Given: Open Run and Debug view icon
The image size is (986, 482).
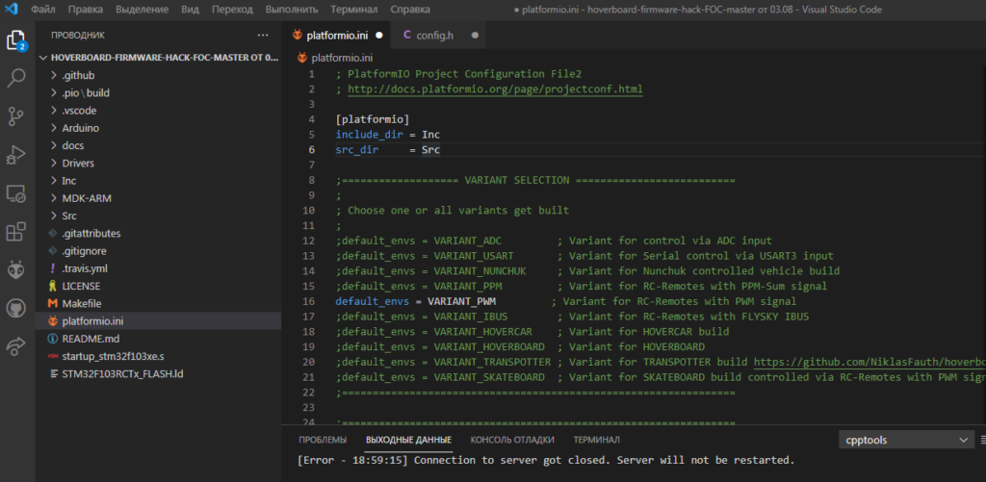Looking at the screenshot, I should [16, 155].
